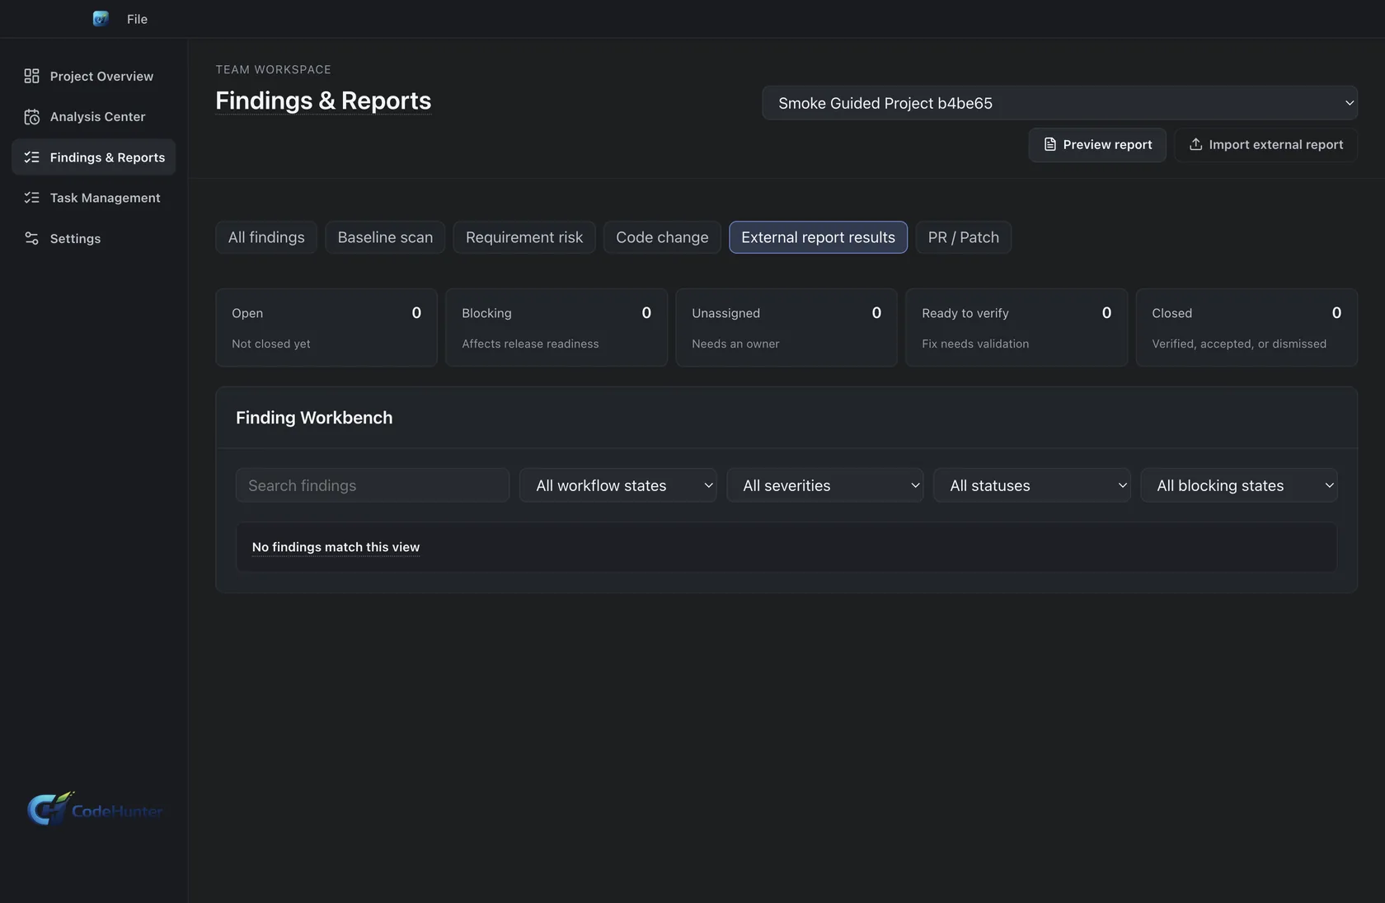Click the Findings & Reports checklist icon
Image resolution: width=1385 pixels, height=903 pixels.
31,157
